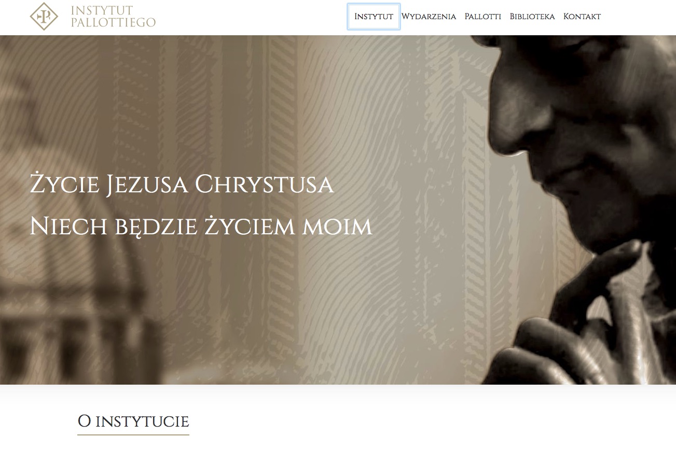
Task: Go to the Wydarzenia page
Action: point(429,17)
